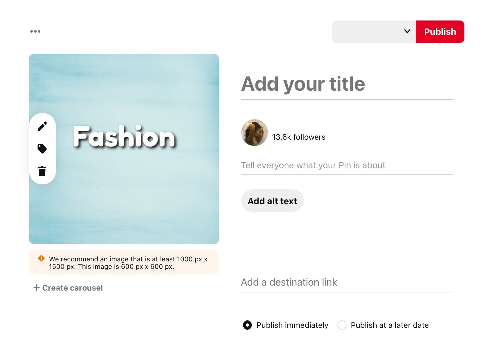
Task: Click the Create carousel text label
Action: pos(73,288)
